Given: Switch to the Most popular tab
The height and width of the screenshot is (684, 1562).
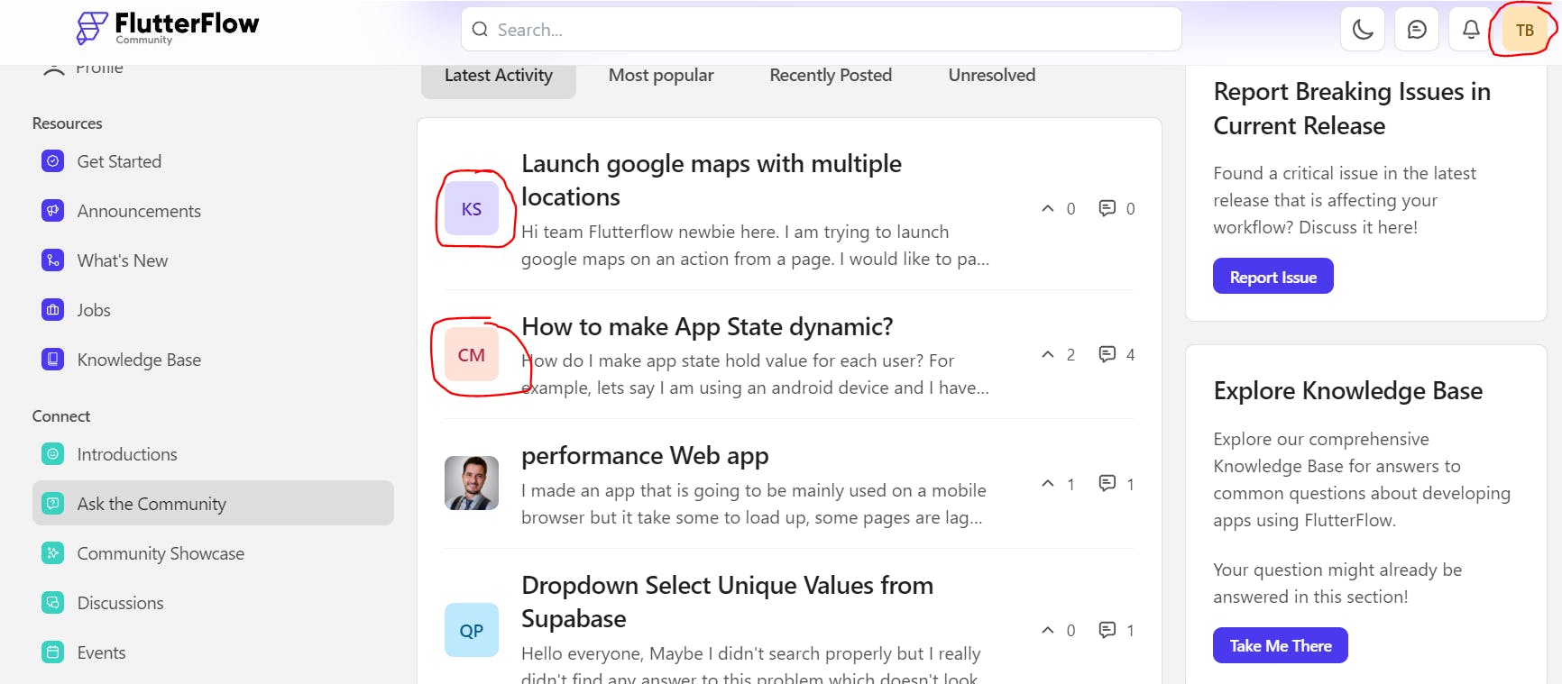Looking at the screenshot, I should (661, 76).
